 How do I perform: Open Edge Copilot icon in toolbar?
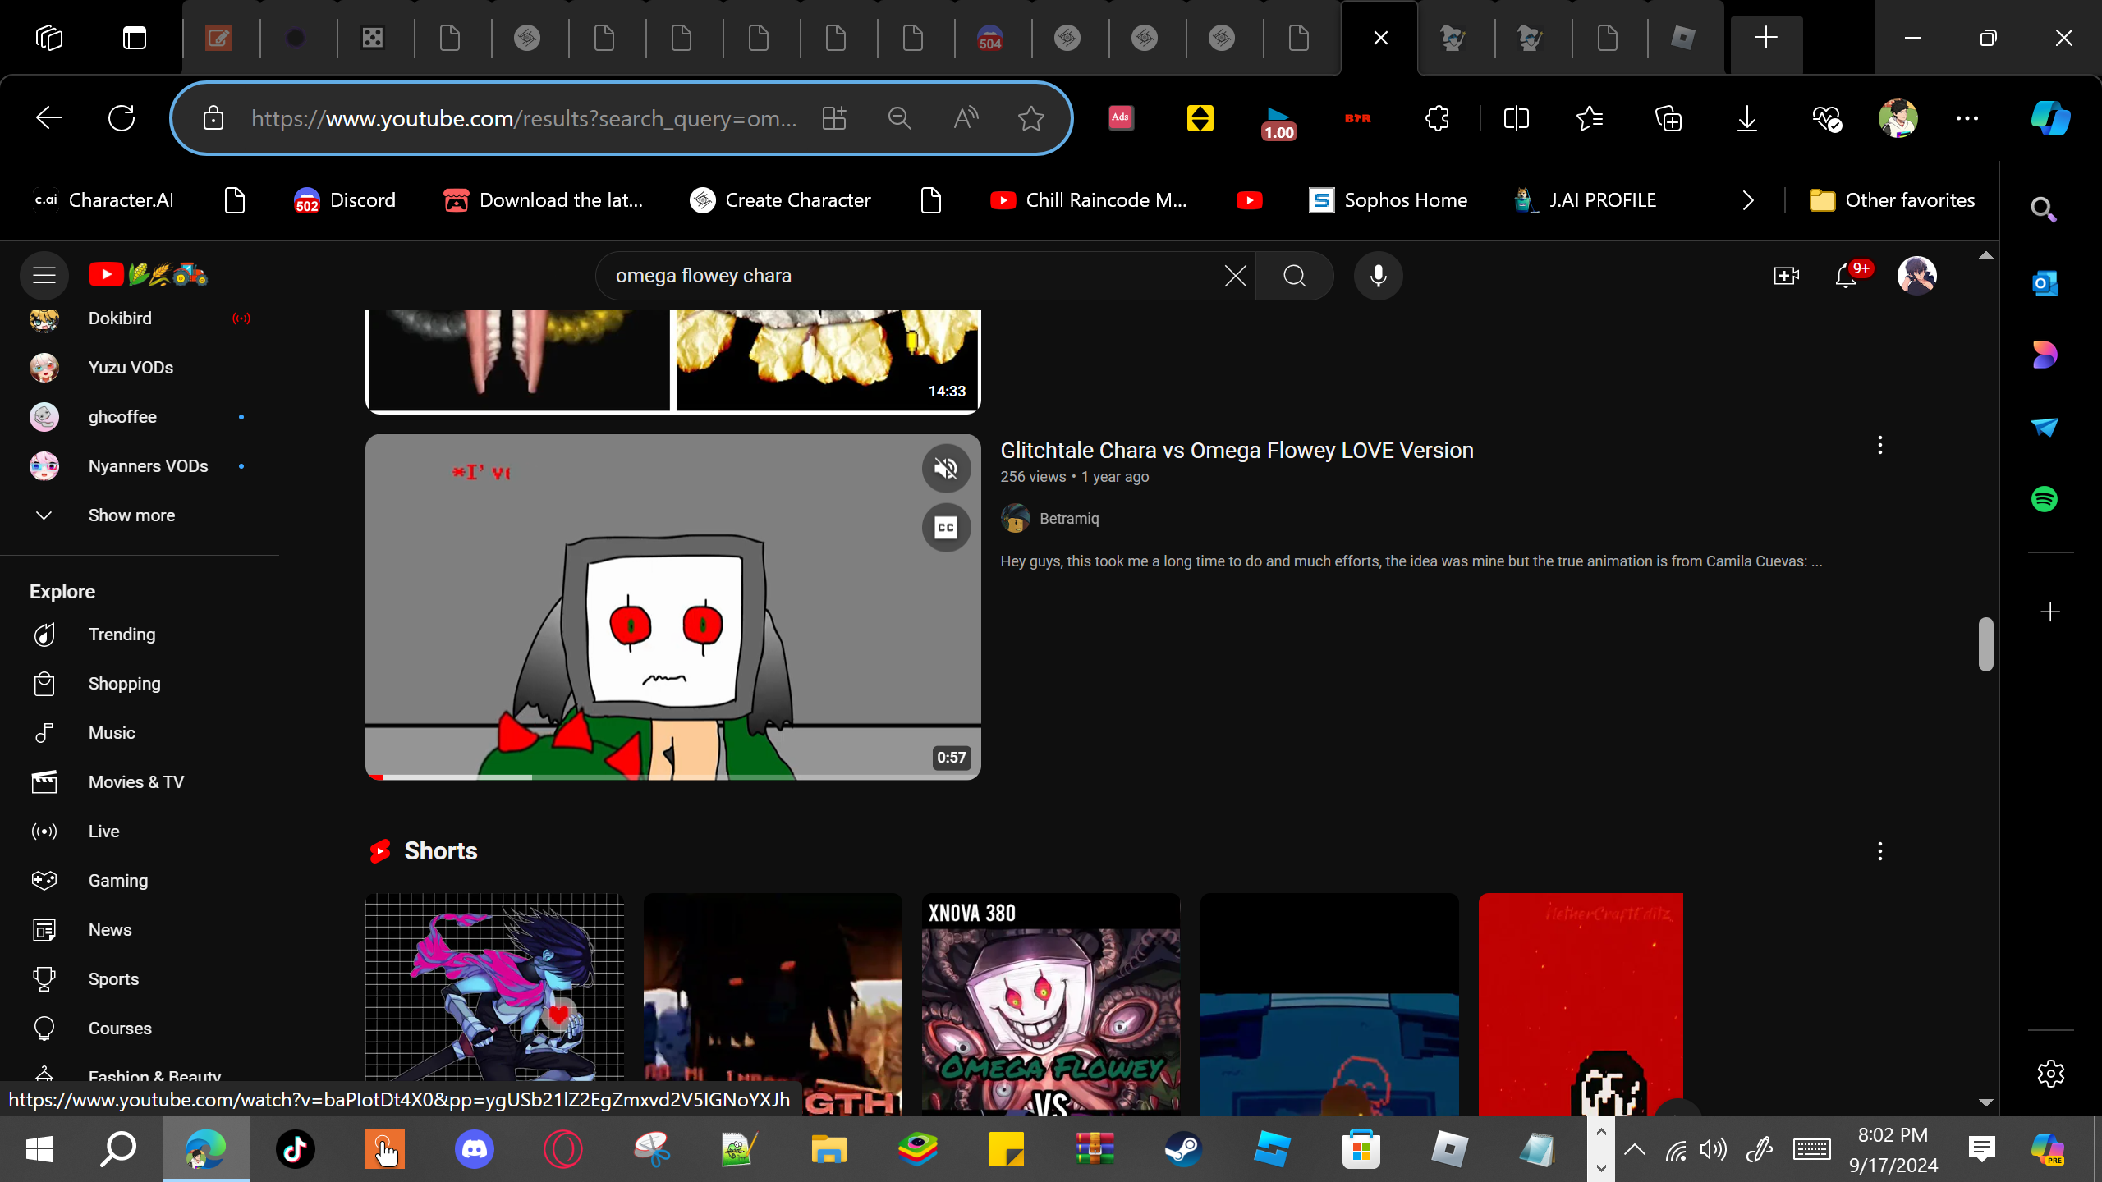2050,118
